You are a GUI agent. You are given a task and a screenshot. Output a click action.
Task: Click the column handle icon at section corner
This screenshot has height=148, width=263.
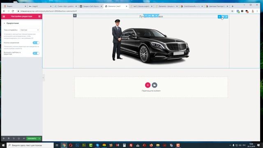(x=75, y=16)
